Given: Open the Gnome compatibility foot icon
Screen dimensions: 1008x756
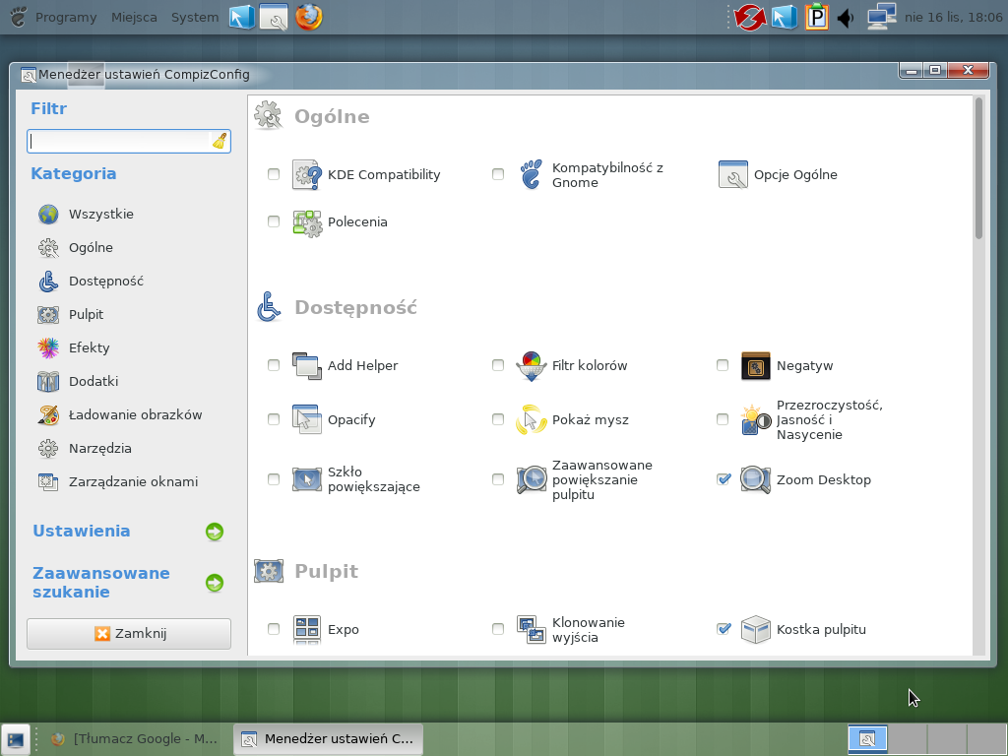Looking at the screenshot, I should pos(531,175).
